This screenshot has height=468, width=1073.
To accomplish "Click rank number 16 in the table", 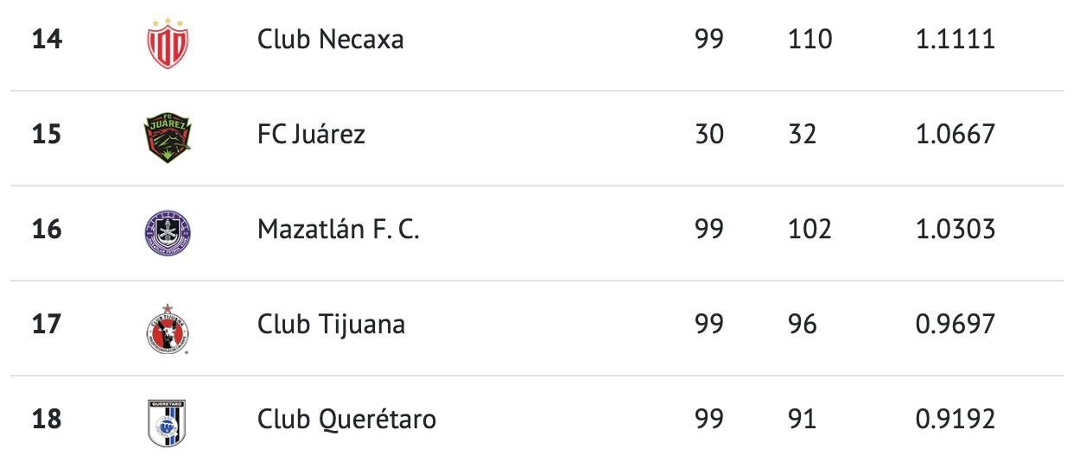I will click(x=47, y=230).
